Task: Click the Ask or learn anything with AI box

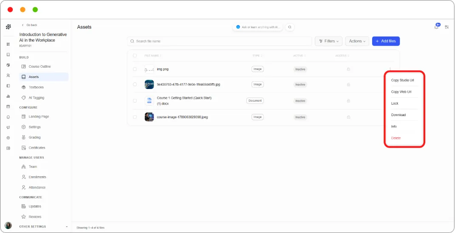Action: [x=258, y=27]
